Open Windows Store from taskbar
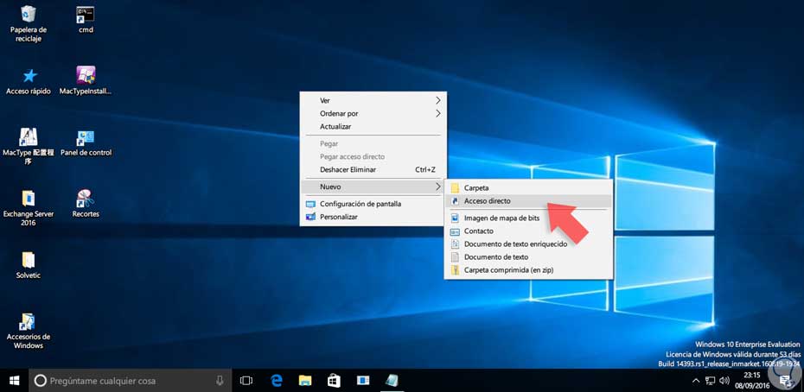Screen dimensions: 804x392 [334, 380]
